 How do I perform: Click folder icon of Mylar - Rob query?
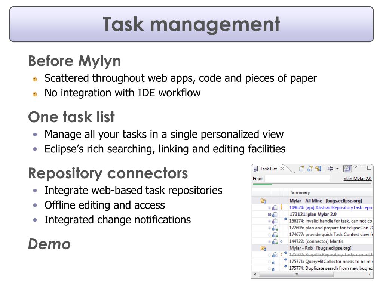pos(263,248)
